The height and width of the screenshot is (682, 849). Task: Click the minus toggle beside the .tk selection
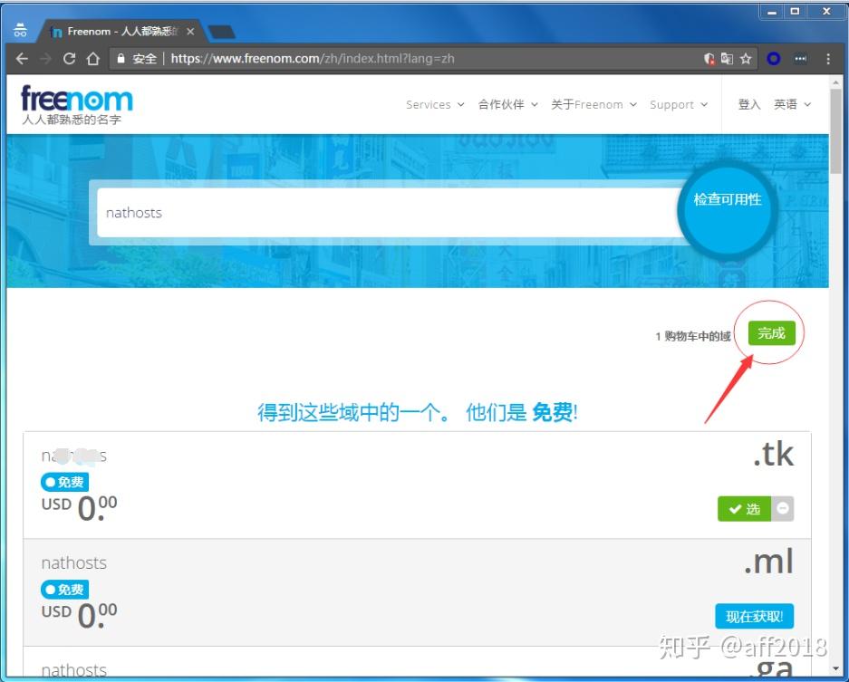[x=783, y=509]
